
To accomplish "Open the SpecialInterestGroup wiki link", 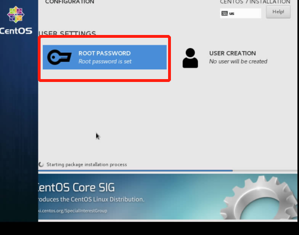I will [73, 211].
